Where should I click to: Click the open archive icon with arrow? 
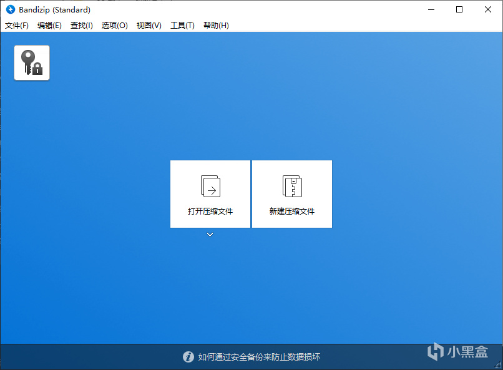(210, 186)
